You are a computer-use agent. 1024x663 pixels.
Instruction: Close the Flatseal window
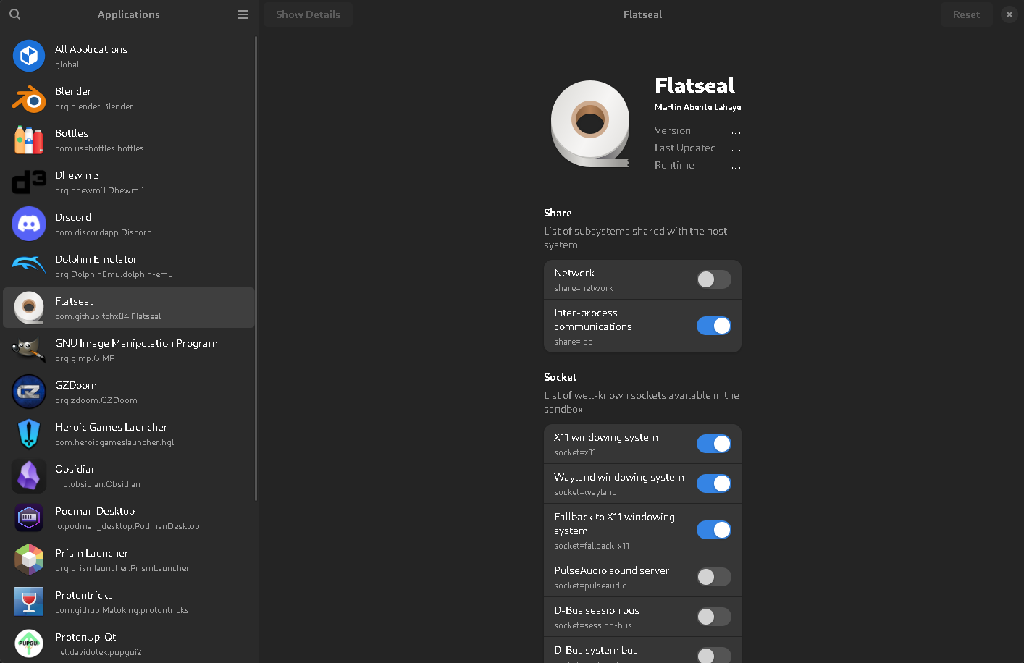[1009, 14]
